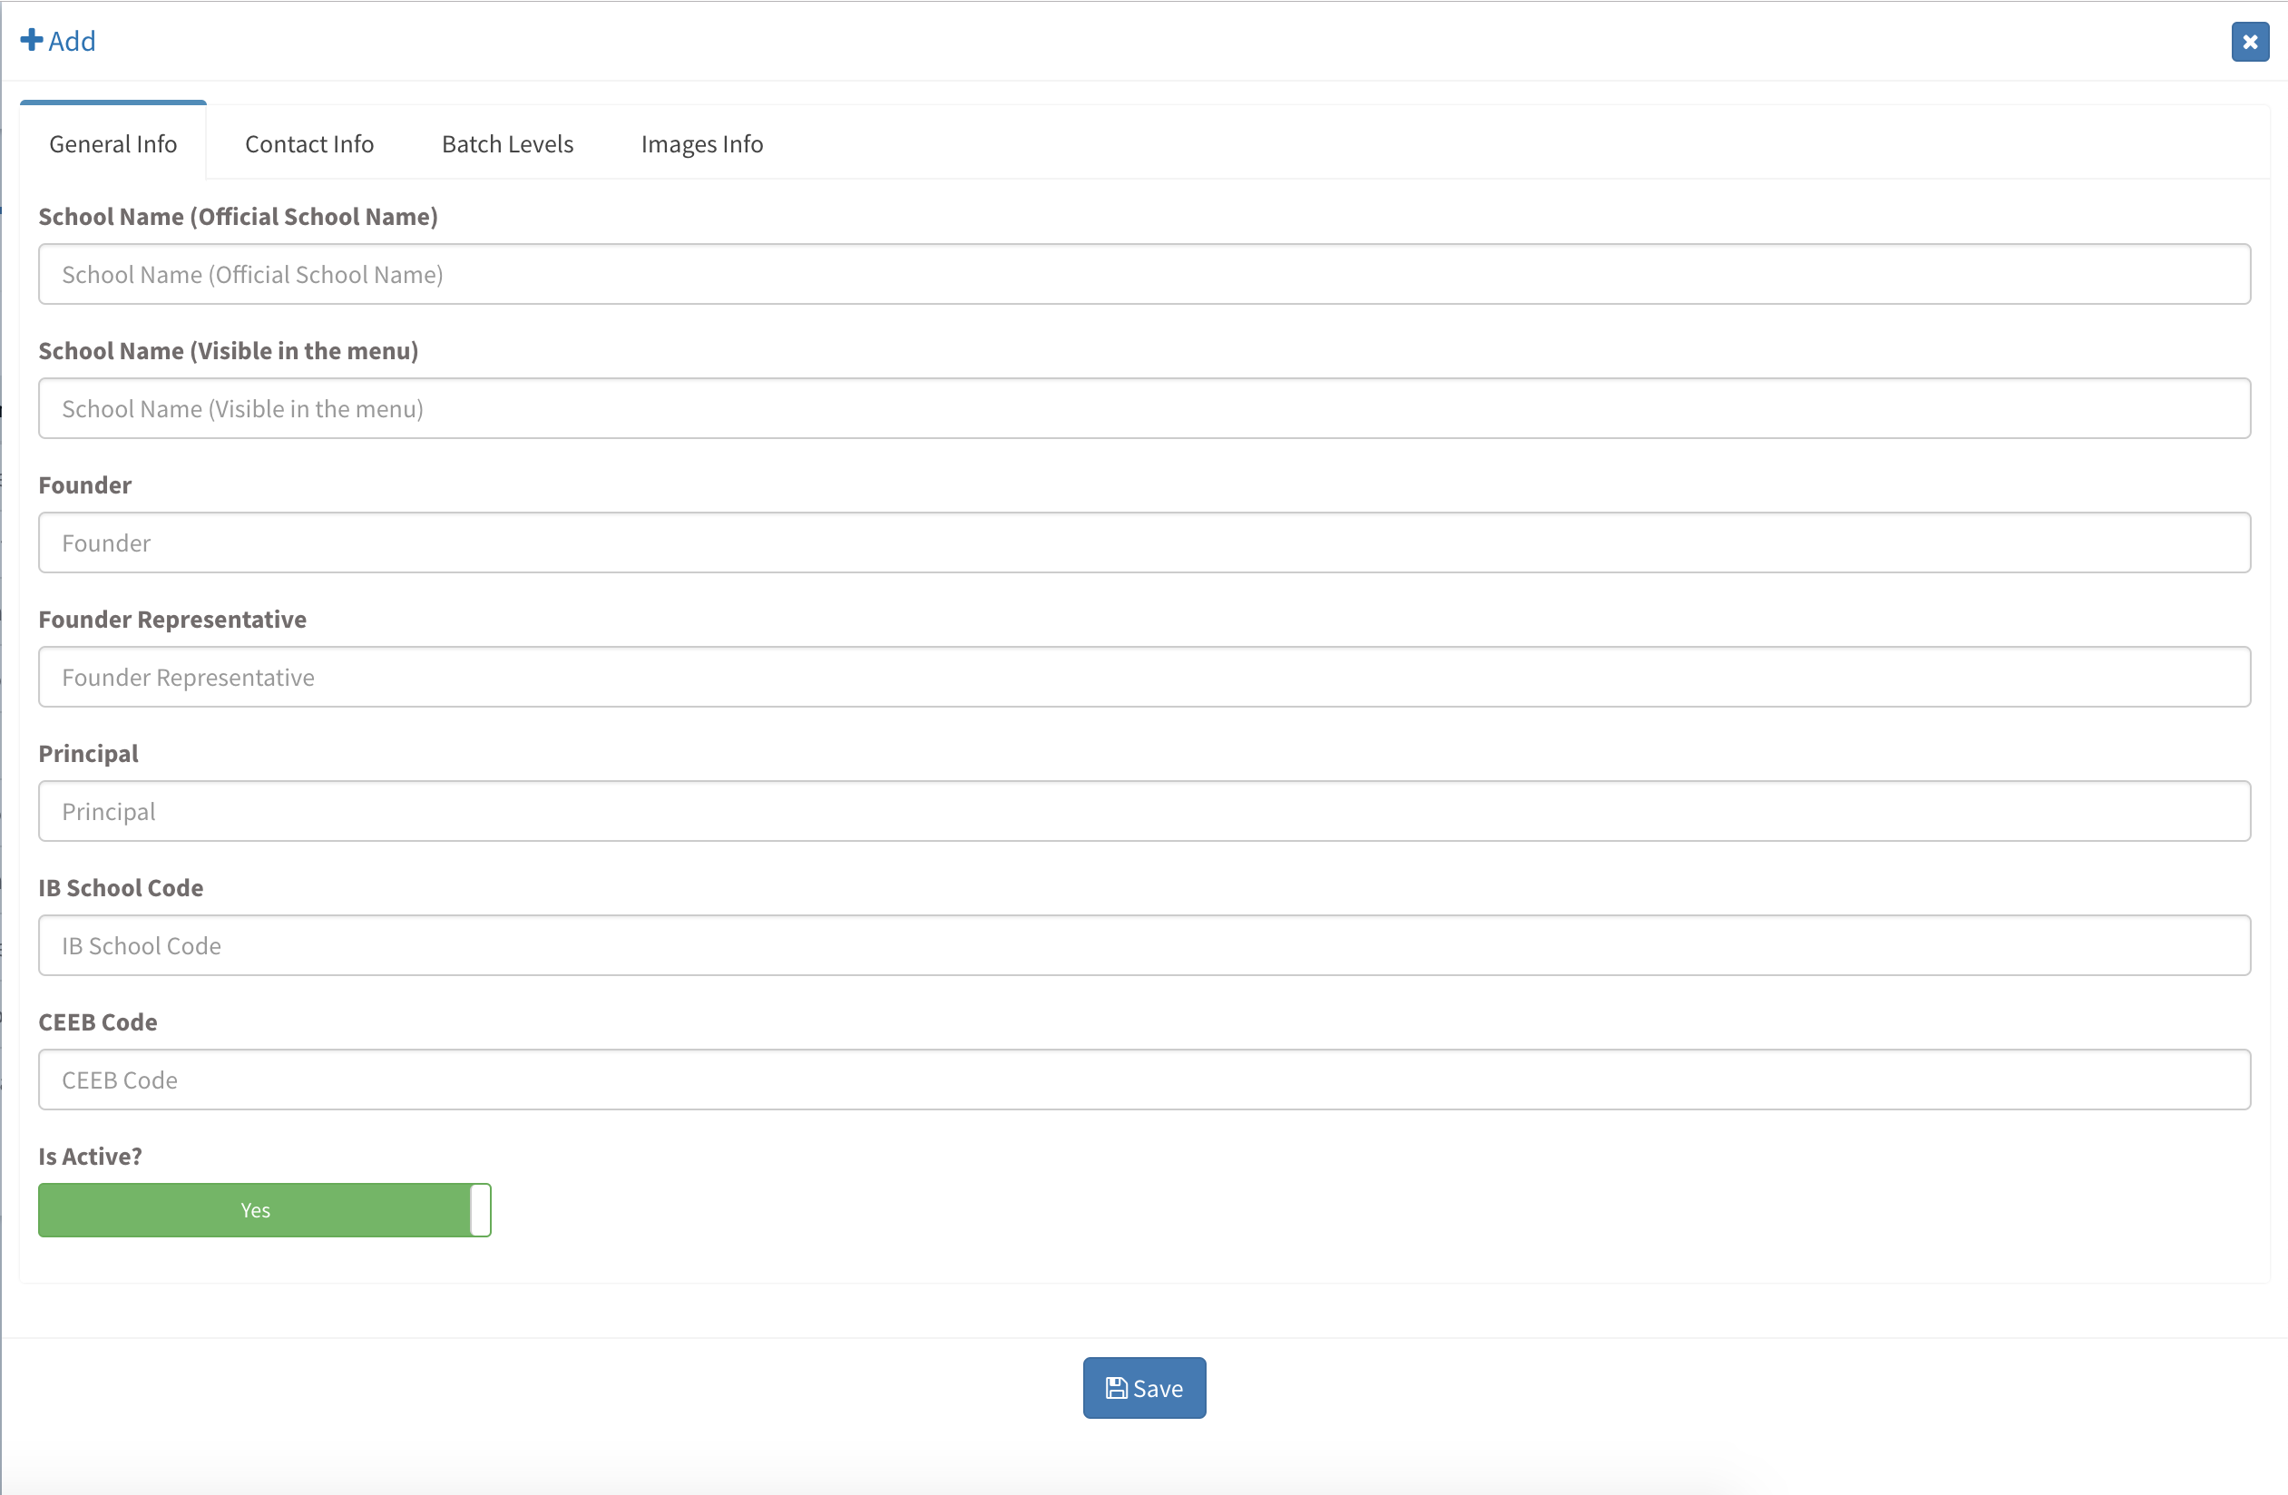Click the Founder text field
This screenshot has height=1495, width=2288.
click(x=1144, y=543)
